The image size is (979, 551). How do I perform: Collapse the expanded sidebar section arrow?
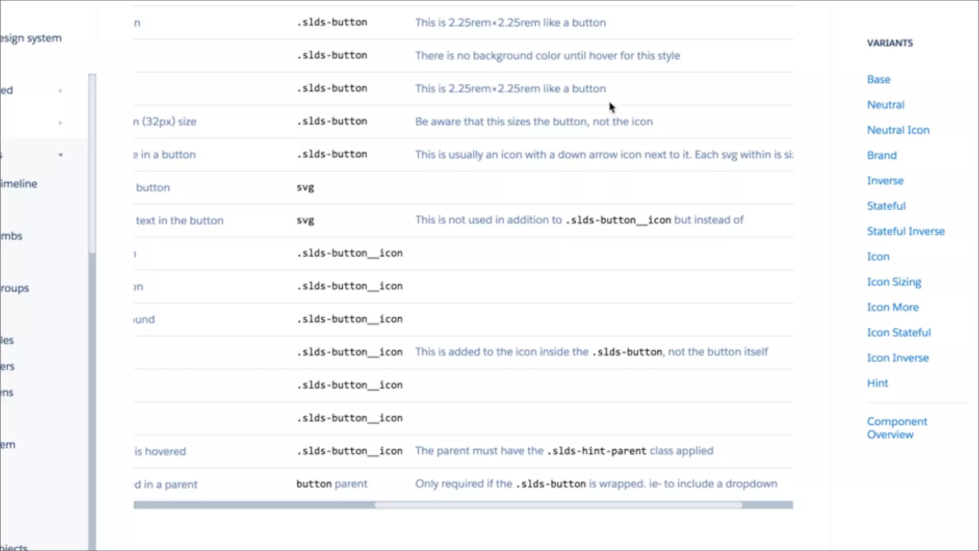click(60, 155)
